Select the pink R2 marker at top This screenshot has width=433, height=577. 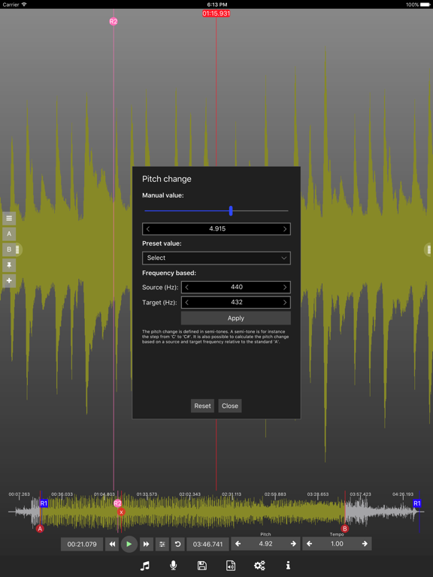[114, 22]
